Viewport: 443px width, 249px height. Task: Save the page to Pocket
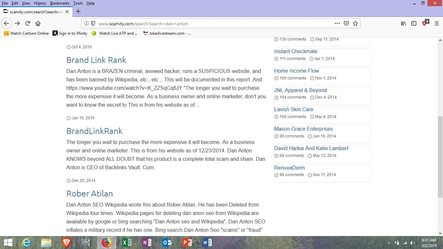346,23
